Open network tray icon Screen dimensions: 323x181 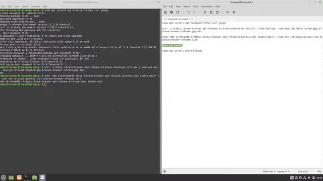[x=305, y=177]
